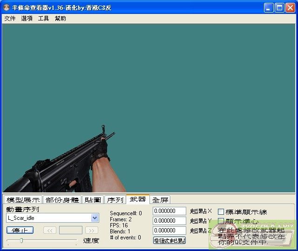Screen dimensions: 298x251
Task: Maximize the model viewer window
Action: point(279,8)
